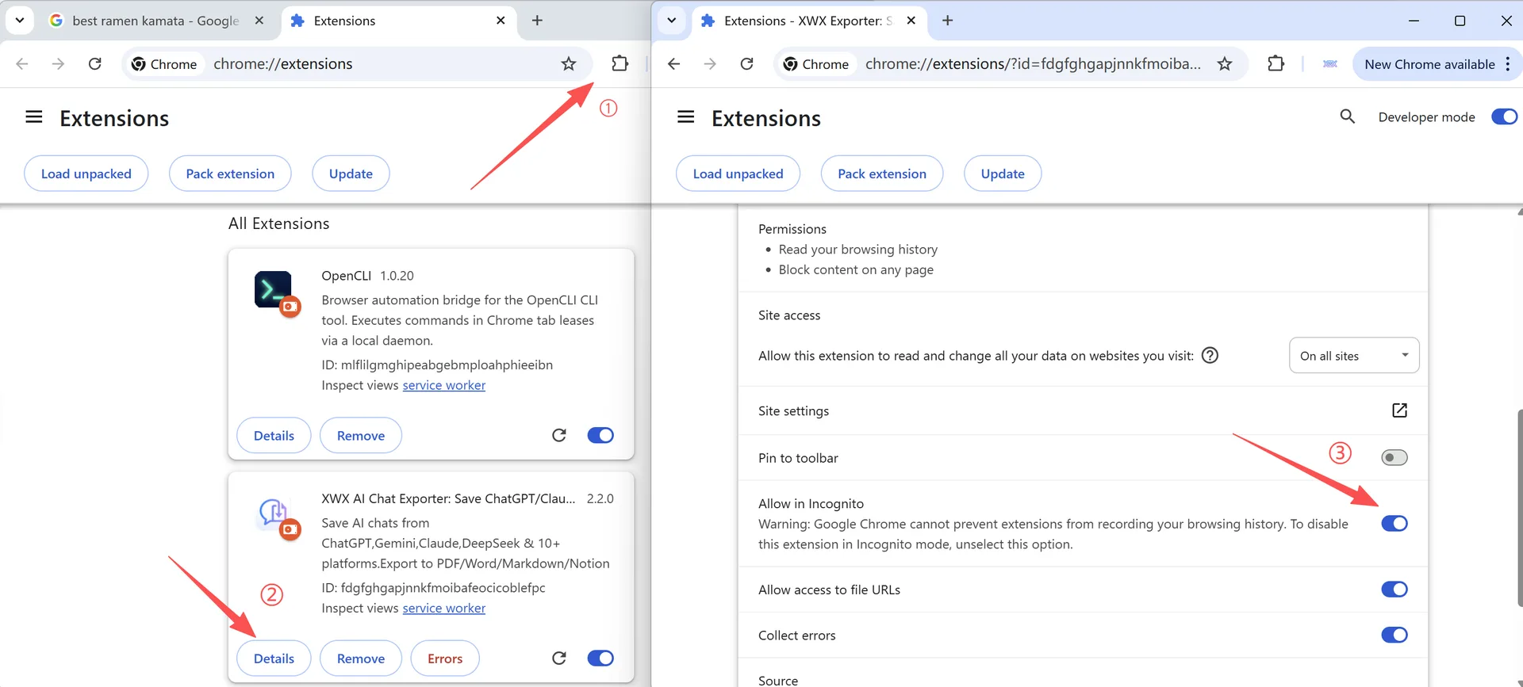
Task: Open a new tab in left window
Action: pos(537,21)
